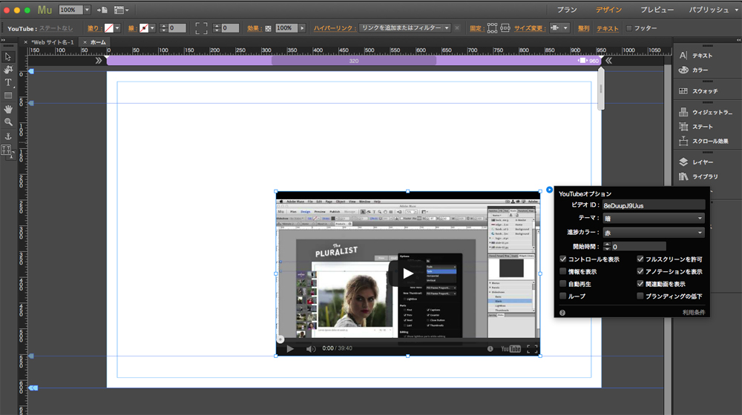Expand the opacity 100% arrow
742x415 pixels.
(302, 28)
